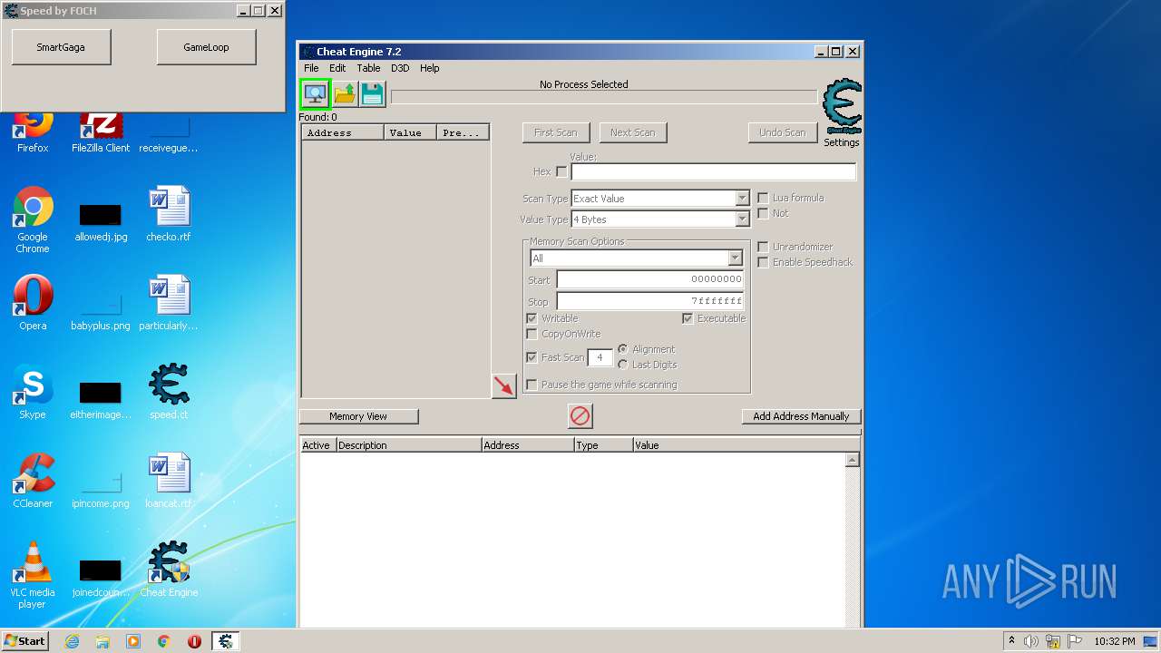
Task: Open Cheat Engine desktop shortcut
Action: pyautogui.click(x=169, y=570)
